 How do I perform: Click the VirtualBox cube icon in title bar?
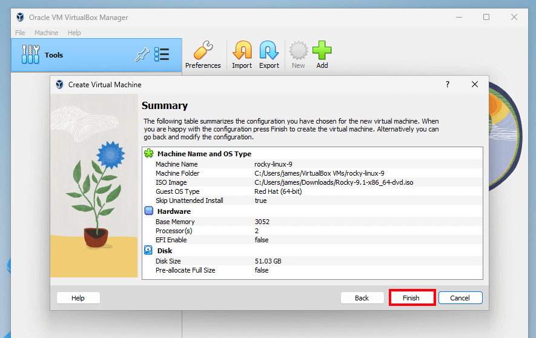point(20,17)
